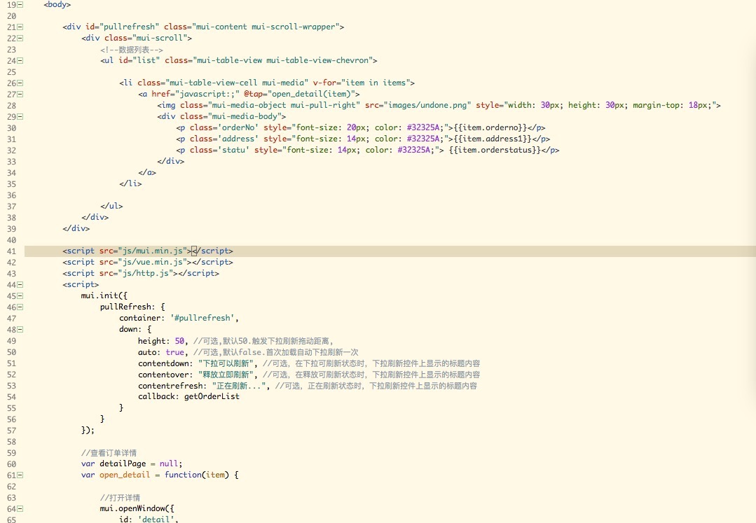
Task: Click the getOrderList callback name
Action: point(212,396)
